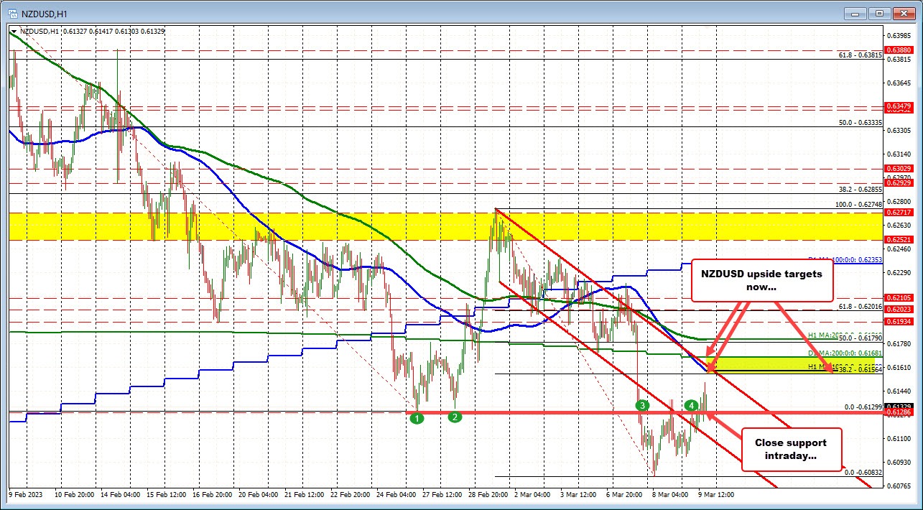Select the large yellow resistance zone rectangle
The height and width of the screenshot is (510, 923).
[x=446, y=226]
